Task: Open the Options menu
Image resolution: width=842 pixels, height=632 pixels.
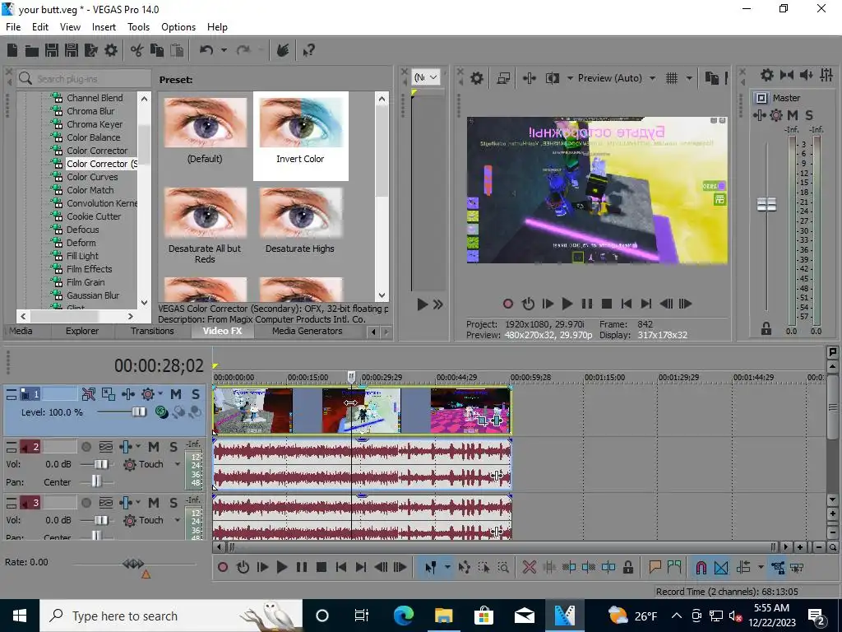Action: tap(178, 27)
